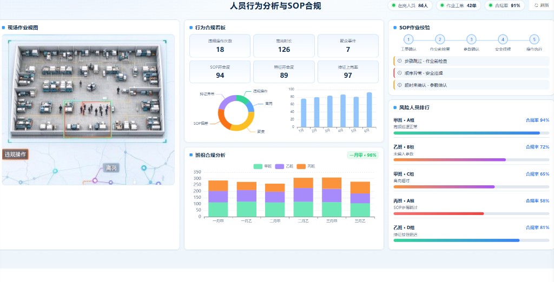Image resolution: width=554 pixels, height=282 pixels.
Task: Click the info icon on the 参数确认 alert
Action: click(x=400, y=85)
